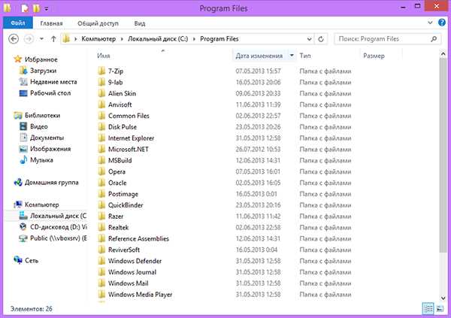Open Explorer help question mark icon
The width and height of the screenshot is (451, 318).
(x=442, y=23)
